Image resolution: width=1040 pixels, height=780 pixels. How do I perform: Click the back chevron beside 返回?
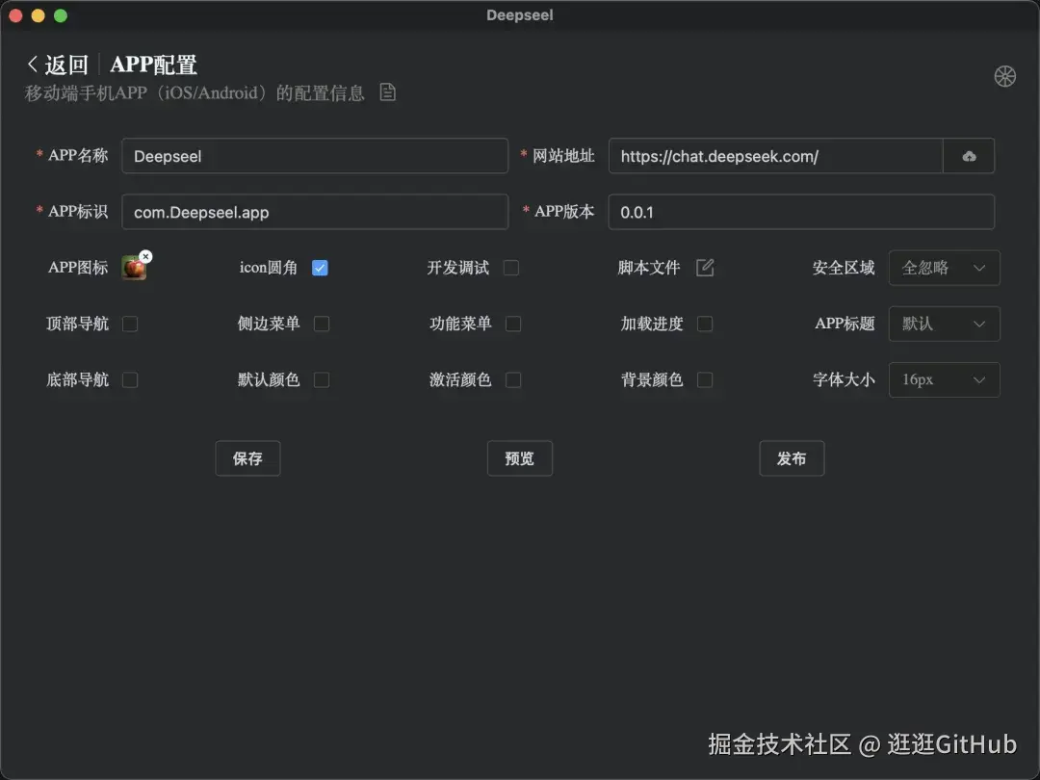32,64
